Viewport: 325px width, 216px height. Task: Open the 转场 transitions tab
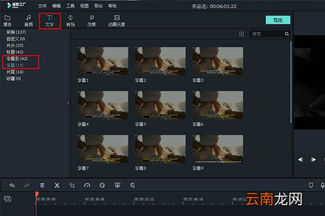tap(70, 20)
